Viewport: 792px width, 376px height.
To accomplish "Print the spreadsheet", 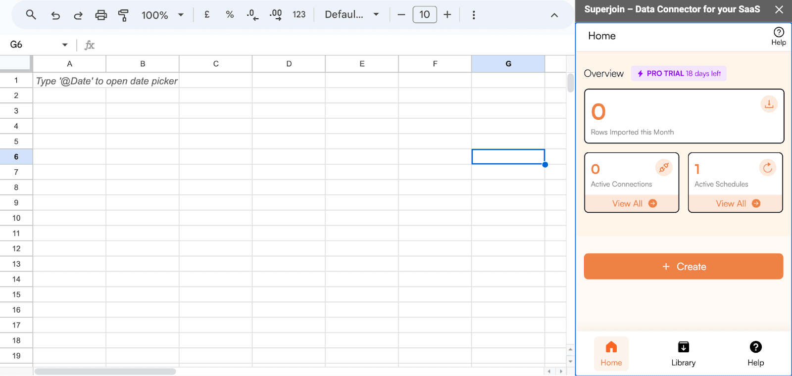I will click(101, 15).
